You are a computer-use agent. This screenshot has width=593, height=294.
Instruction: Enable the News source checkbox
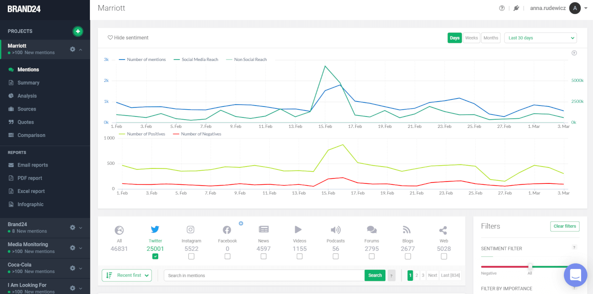coord(263,256)
